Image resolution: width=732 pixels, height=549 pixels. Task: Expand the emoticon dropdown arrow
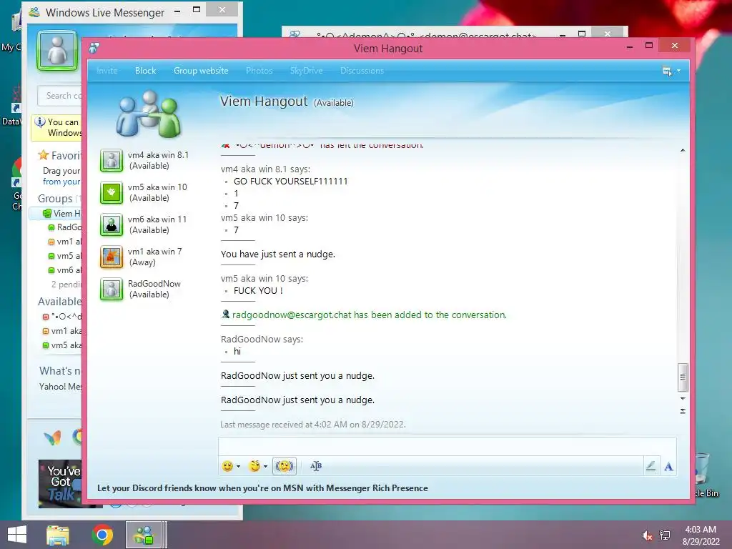tap(238, 466)
